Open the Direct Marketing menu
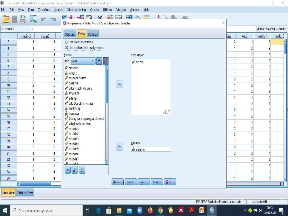The image size is (288, 216). [76, 10]
